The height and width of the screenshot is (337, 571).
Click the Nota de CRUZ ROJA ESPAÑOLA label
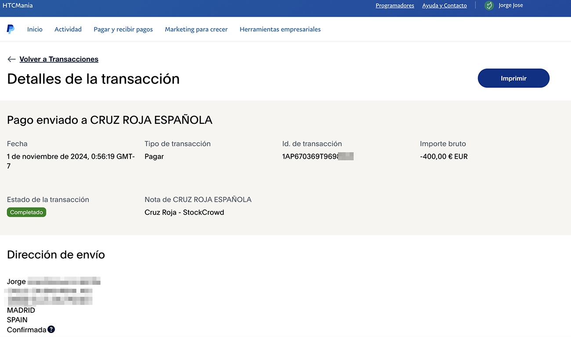198,200
